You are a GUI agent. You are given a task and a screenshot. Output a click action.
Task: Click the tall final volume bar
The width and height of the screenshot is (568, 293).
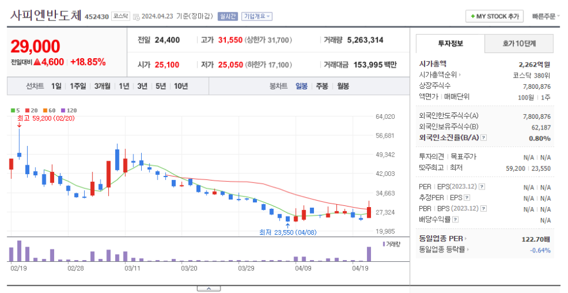369,254
